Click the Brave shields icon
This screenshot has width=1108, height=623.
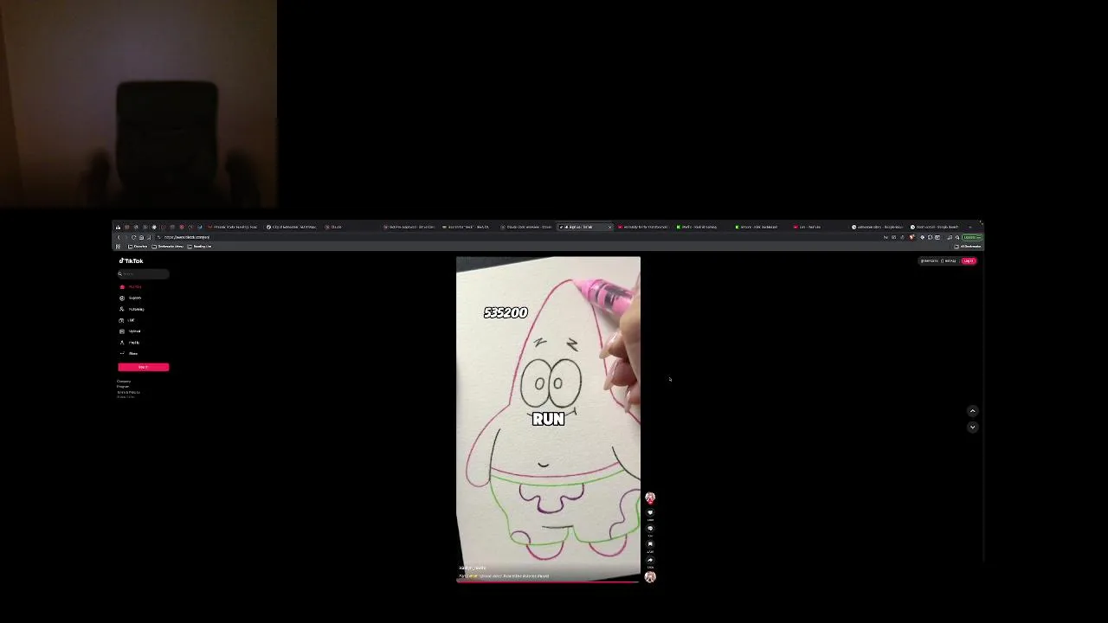point(912,237)
